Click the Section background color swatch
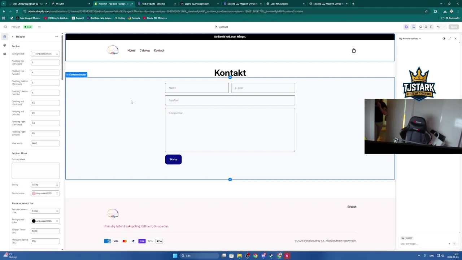The width and height of the screenshot is (462, 260). [34, 54]
